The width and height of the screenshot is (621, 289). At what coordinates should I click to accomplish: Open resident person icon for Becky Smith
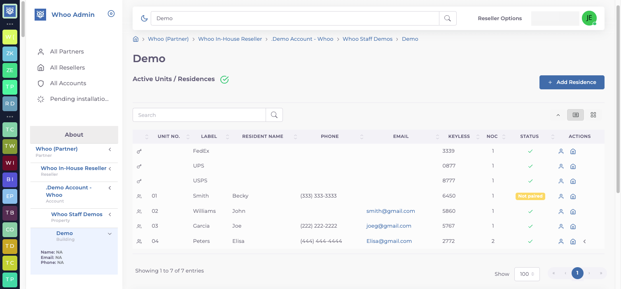click(561, 196)
